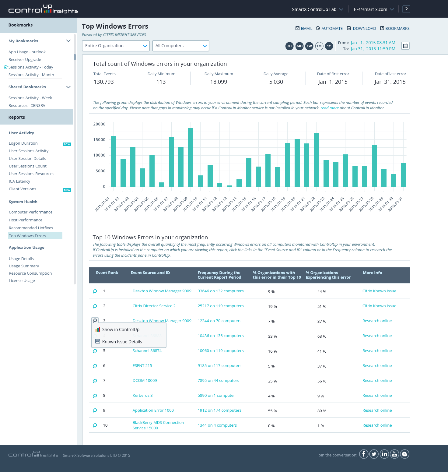Open the calendar date picker icon
448x472 pixels.
[x=405, y=46]
